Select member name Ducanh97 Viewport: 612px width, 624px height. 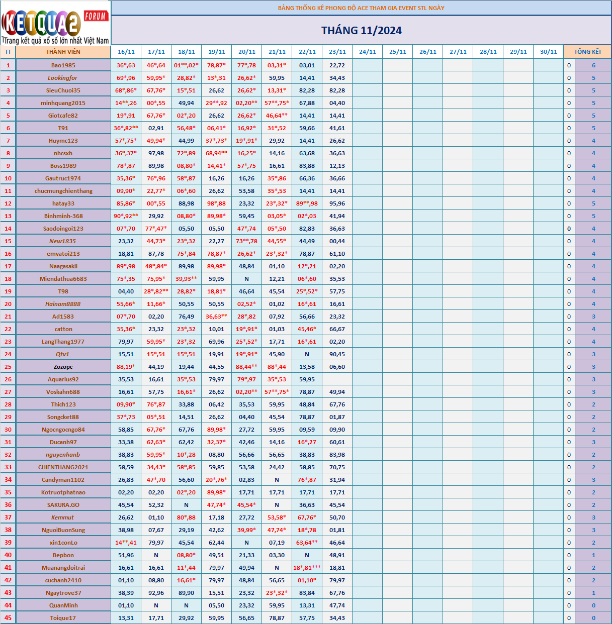(x=63, y=442)
